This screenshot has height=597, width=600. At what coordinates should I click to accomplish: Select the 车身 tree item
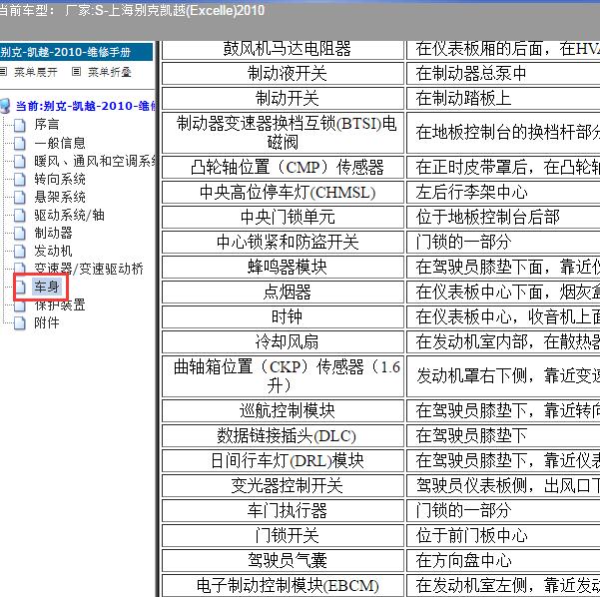pos(46,287)
